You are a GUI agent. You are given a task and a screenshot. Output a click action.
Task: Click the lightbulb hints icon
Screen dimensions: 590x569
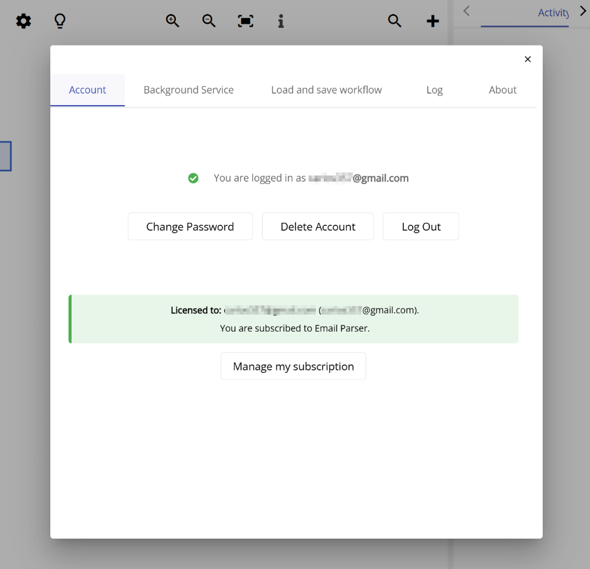tap(59, 21)
